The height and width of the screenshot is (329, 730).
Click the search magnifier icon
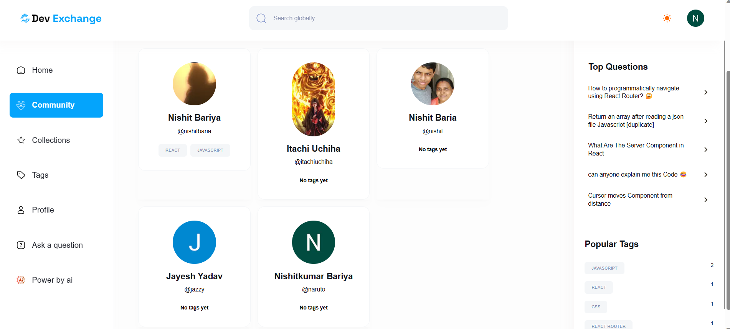[261, 18]
